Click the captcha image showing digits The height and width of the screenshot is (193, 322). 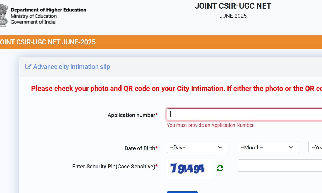(x=190, y=168)
